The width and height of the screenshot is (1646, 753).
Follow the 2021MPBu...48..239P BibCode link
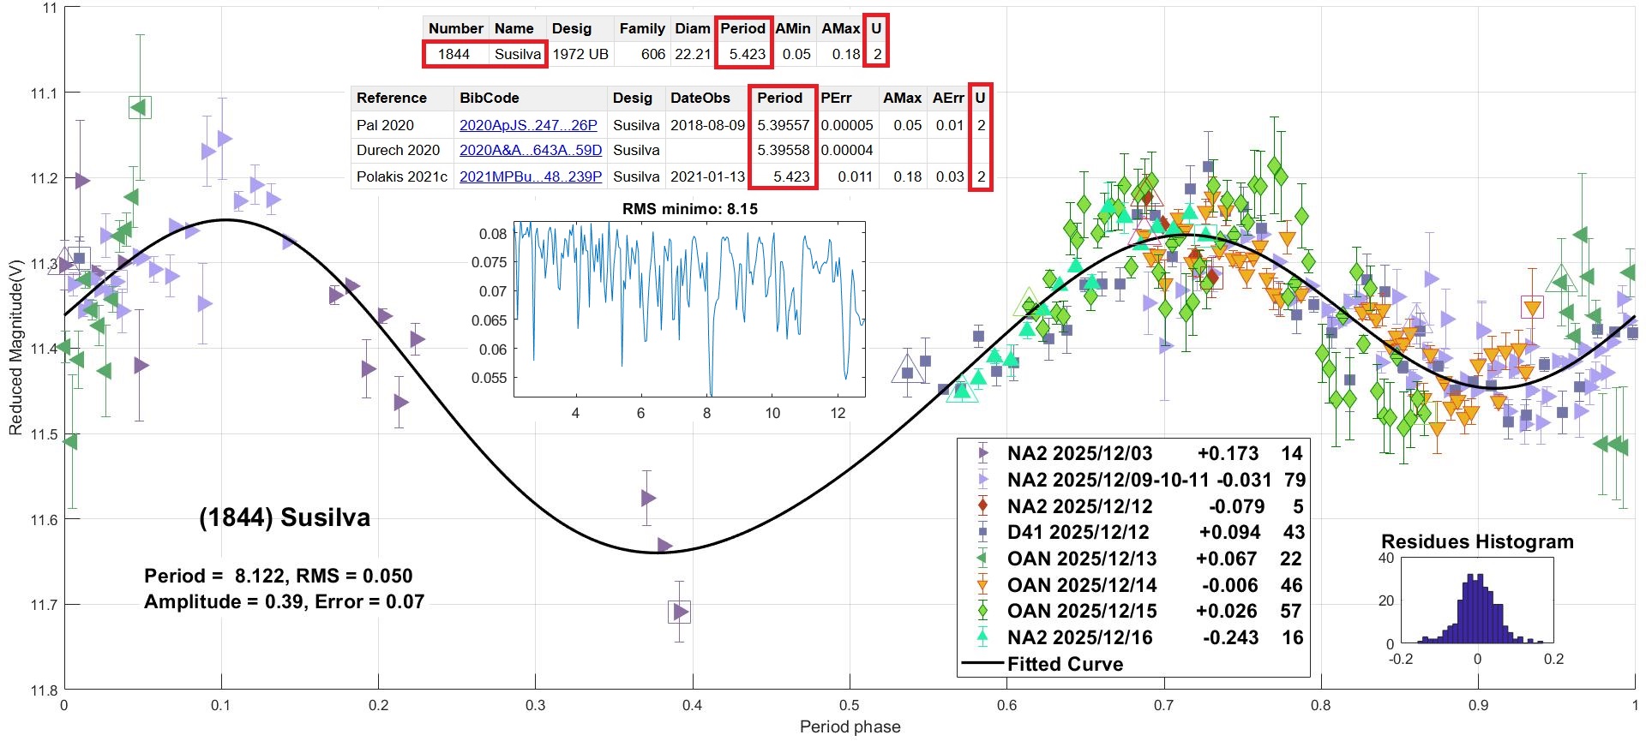[x=531, y=176]
